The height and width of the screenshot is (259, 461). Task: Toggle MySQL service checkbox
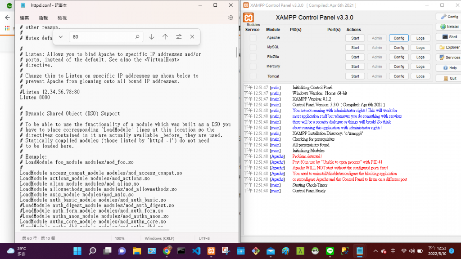pos(253,47)
